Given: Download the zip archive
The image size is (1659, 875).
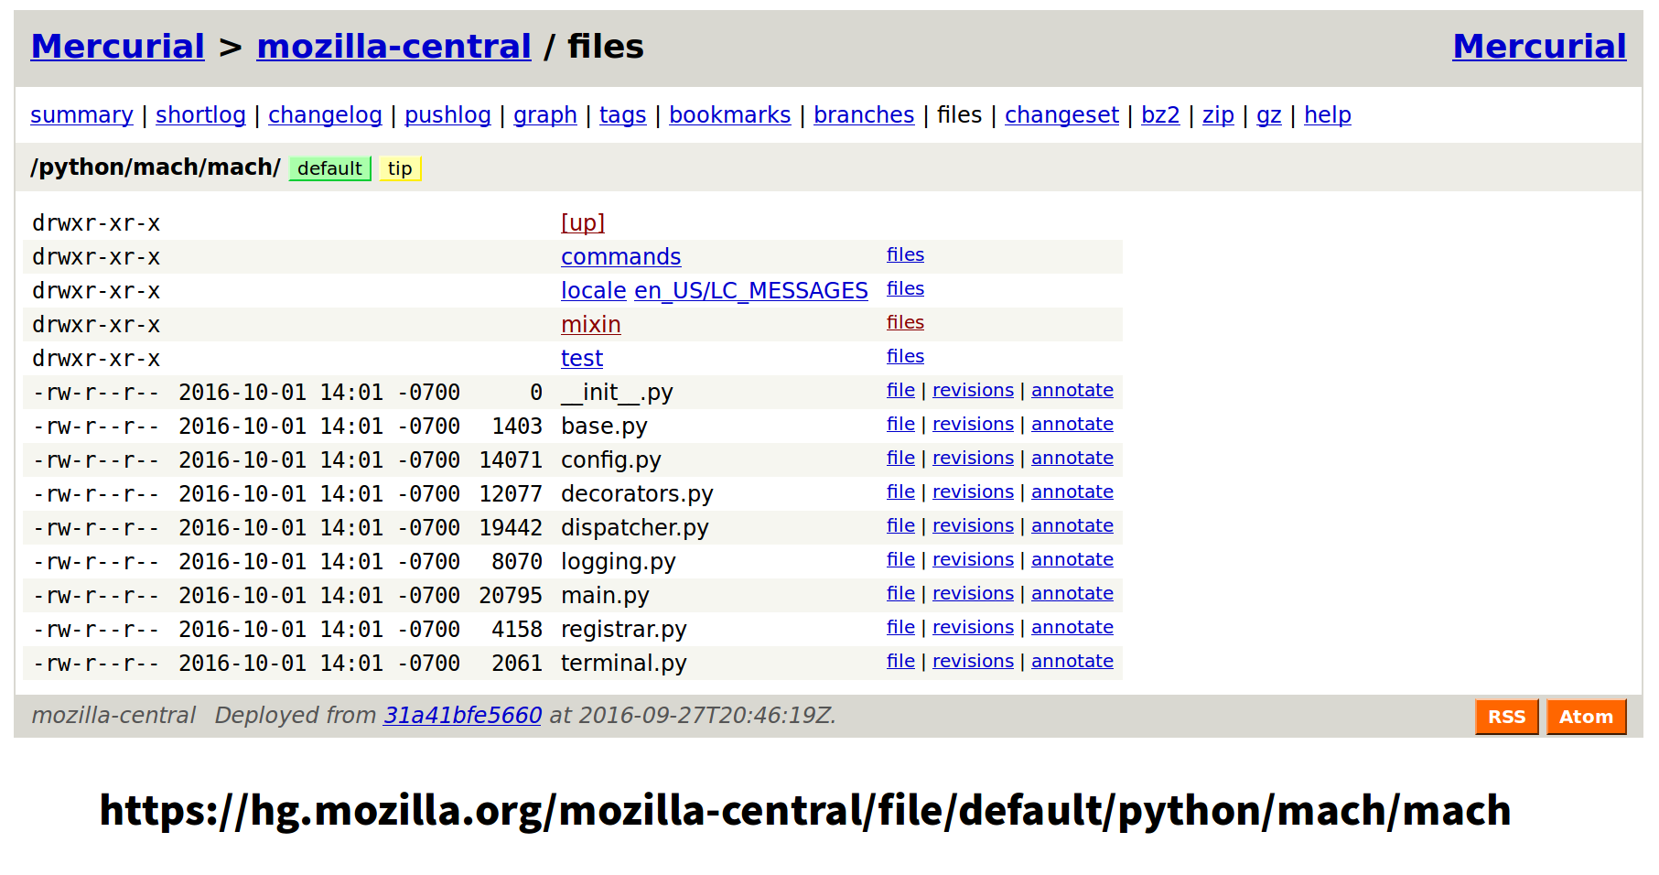Looking at the screenshot, I should click(1218, 115).
